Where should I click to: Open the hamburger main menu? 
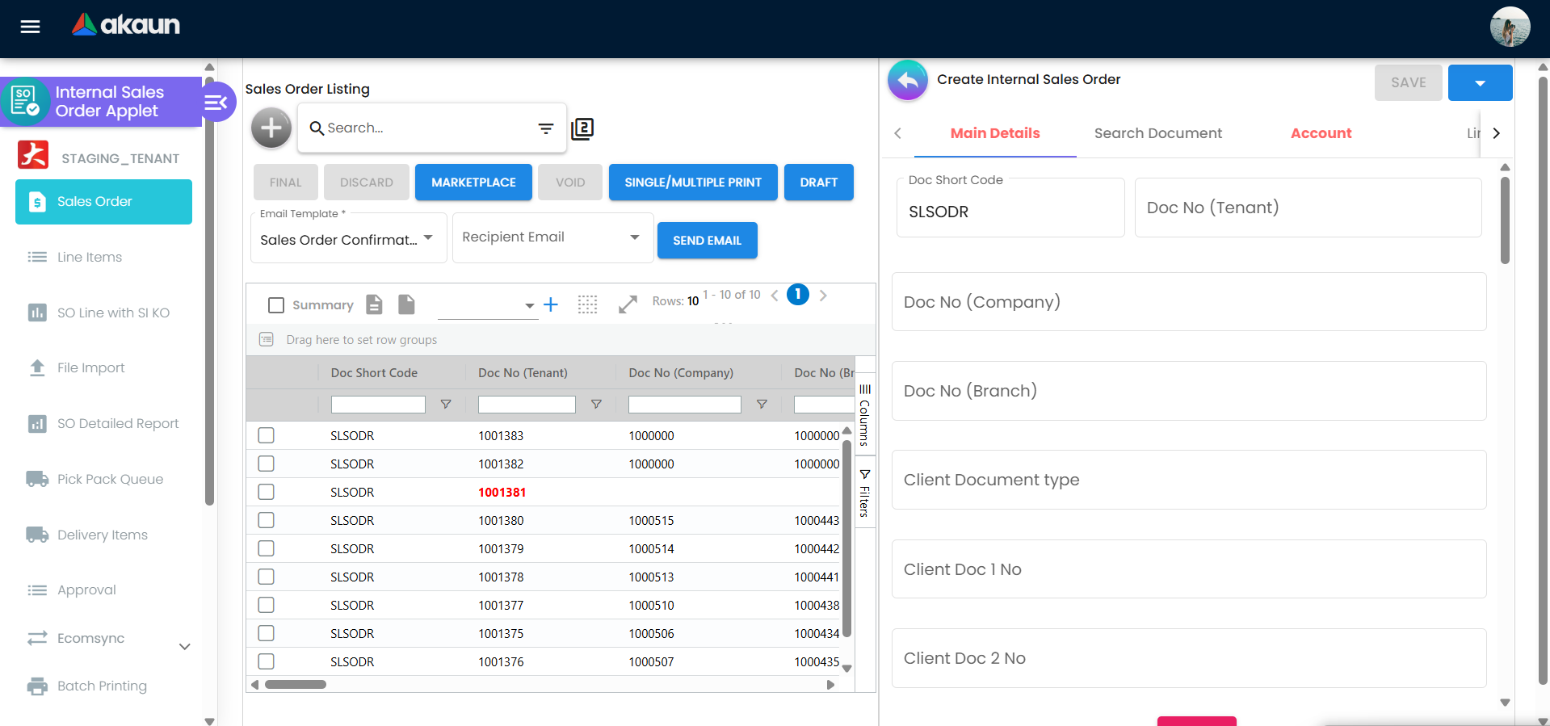(x=30, y=27)
